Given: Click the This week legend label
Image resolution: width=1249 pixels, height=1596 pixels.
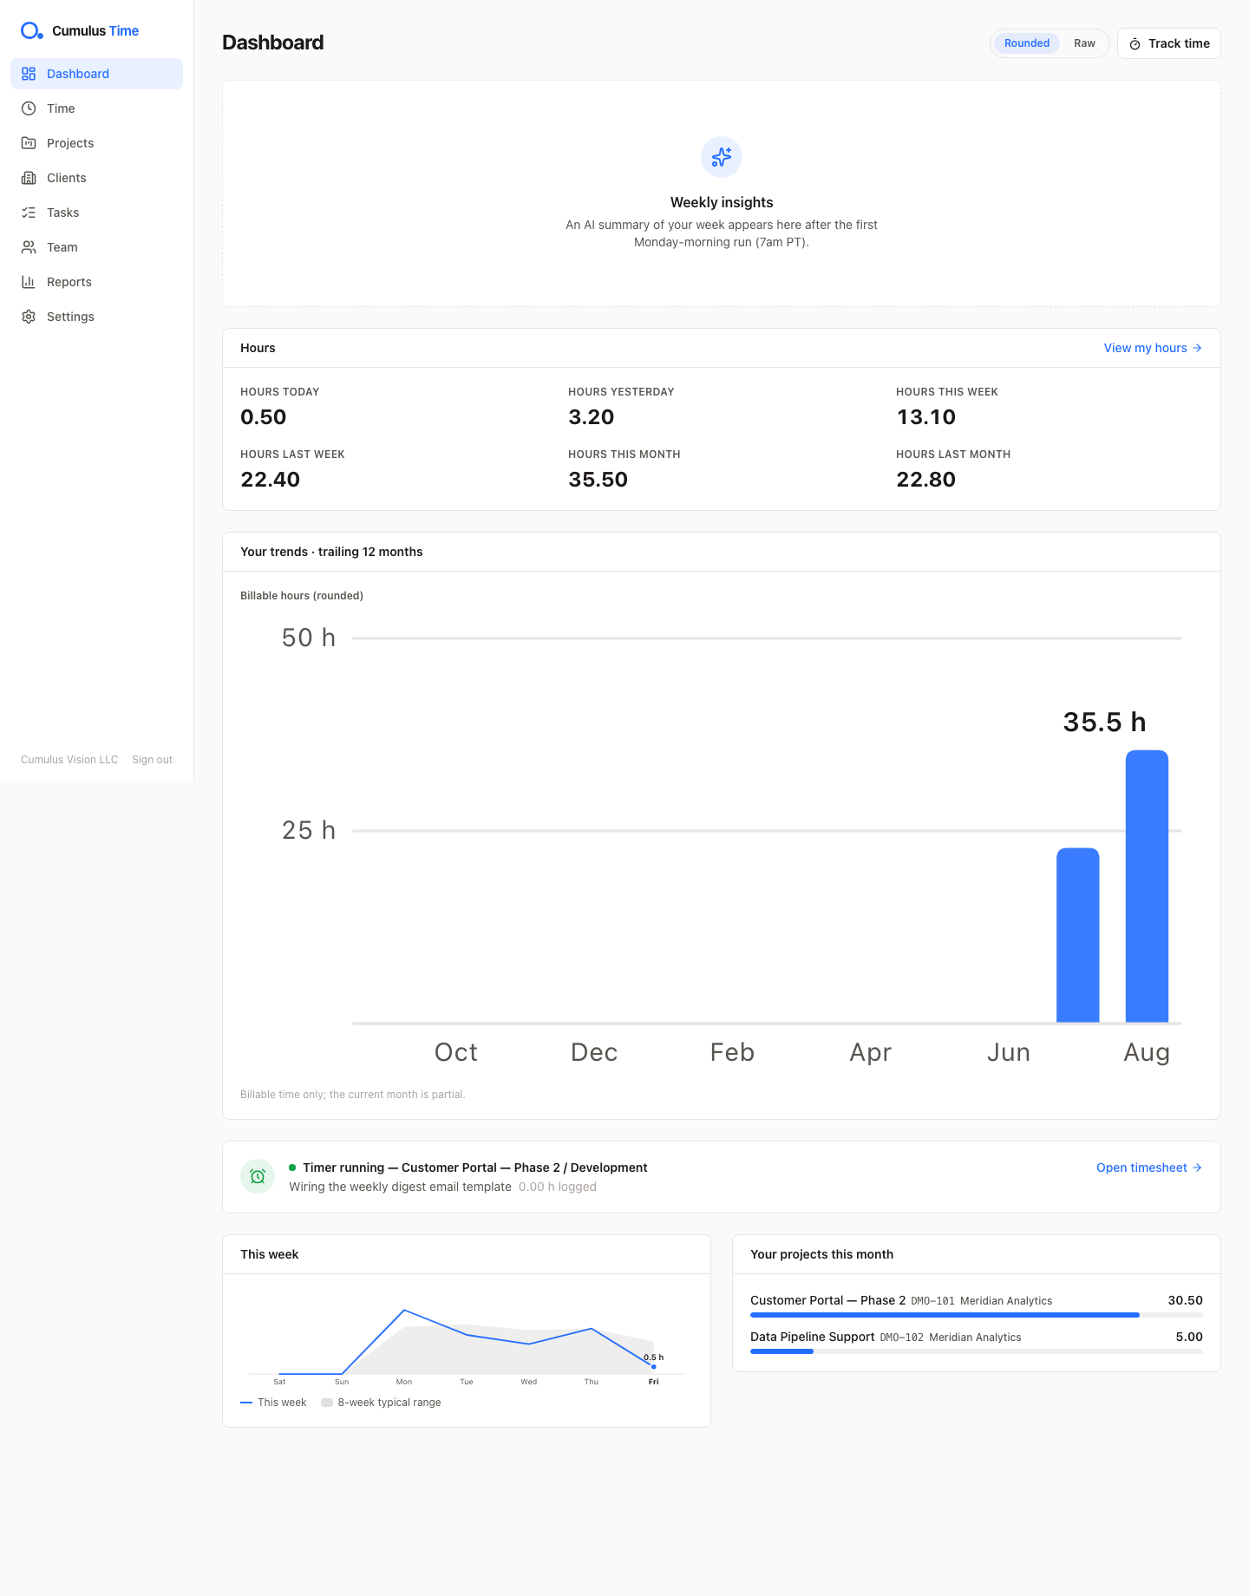Looking at the screenshot, I should coord(282,1403).
